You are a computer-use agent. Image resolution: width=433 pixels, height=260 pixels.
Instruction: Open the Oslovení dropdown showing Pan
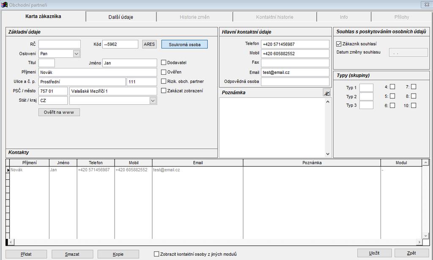coord(77,54)
